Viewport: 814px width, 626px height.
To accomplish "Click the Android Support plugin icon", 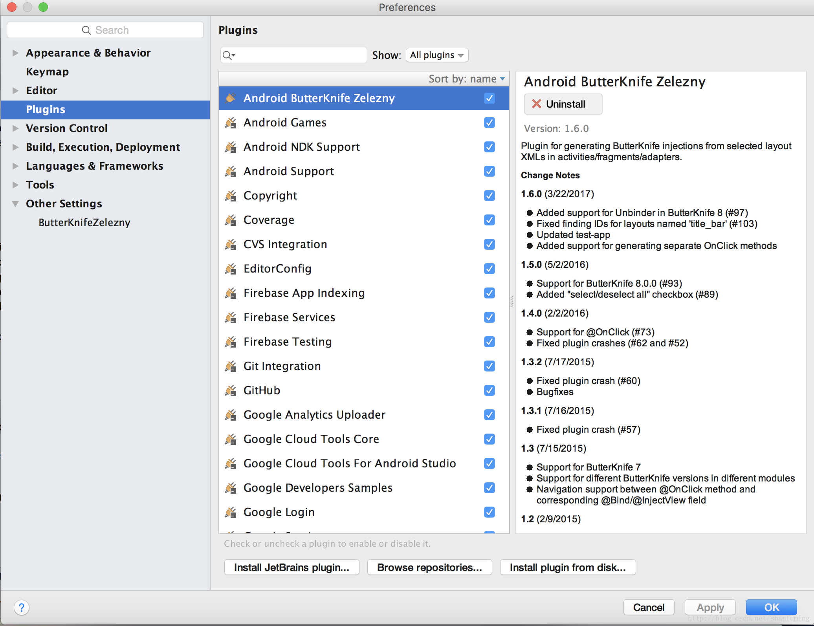I will tap(231, 171).
